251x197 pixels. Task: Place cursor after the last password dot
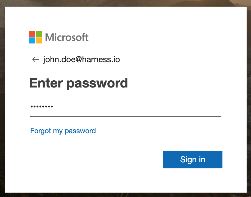pos(53,106)
